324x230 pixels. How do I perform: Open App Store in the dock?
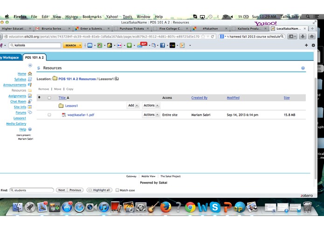click(67, 207)
